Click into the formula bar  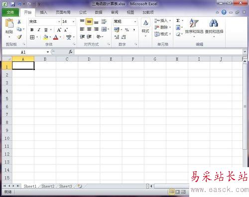click(158, 52)
